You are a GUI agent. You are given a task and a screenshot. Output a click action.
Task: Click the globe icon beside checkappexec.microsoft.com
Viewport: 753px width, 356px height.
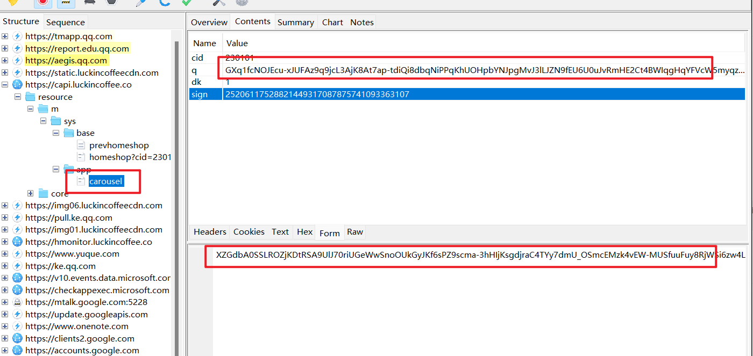coord(17,290)
